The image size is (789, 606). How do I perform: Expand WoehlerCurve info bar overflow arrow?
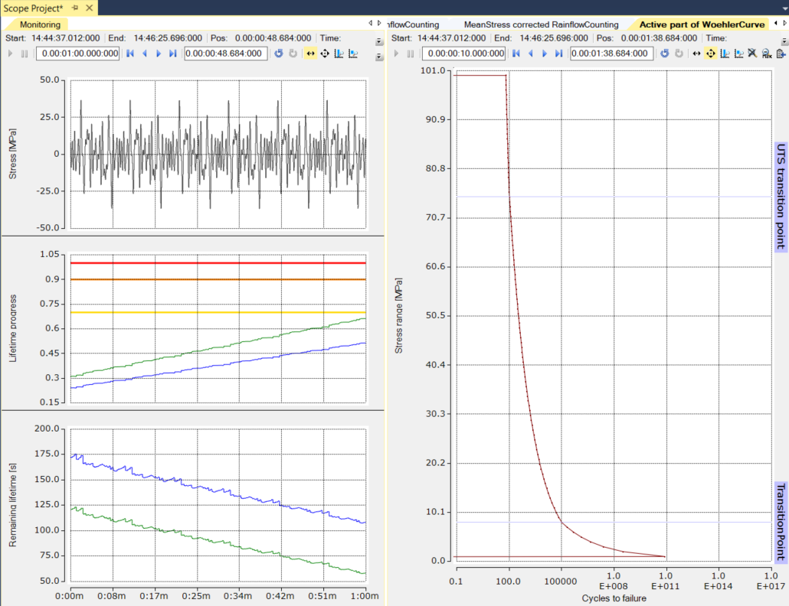pyautogui.click(x=784, y=42)
